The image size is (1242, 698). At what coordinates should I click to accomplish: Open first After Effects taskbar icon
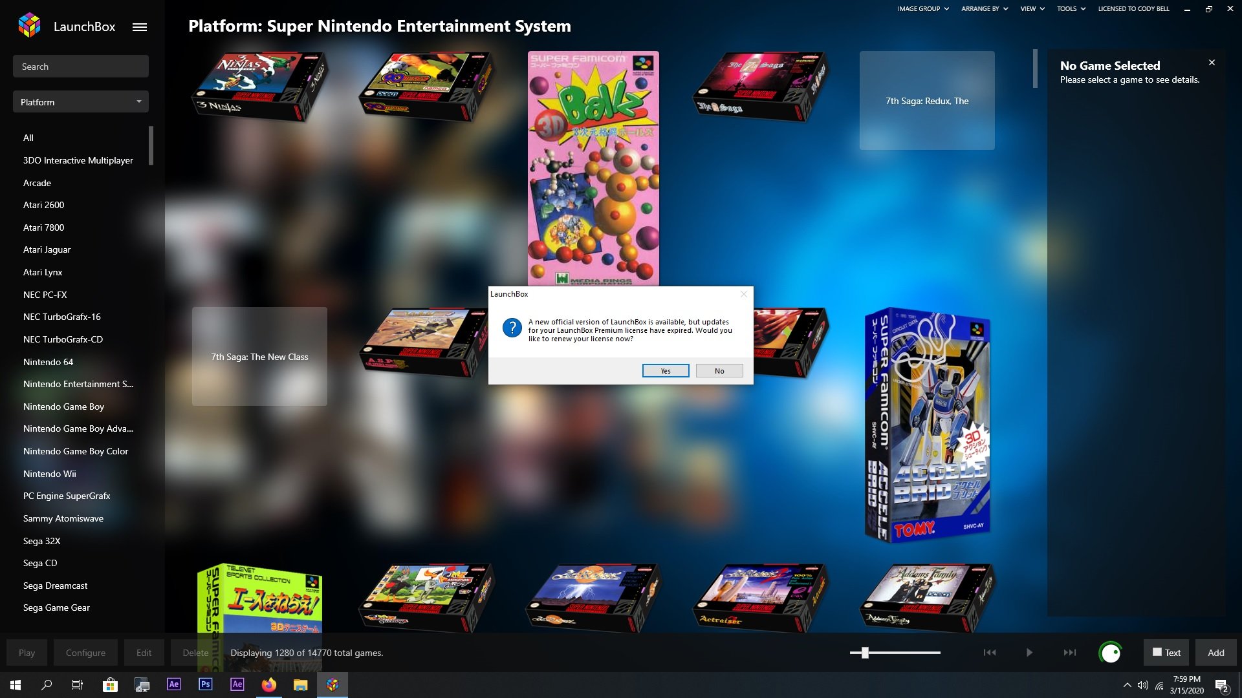coord(173,684)
